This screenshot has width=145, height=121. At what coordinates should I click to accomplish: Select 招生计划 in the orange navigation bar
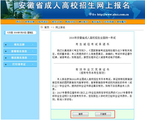(x=57, y=22)
